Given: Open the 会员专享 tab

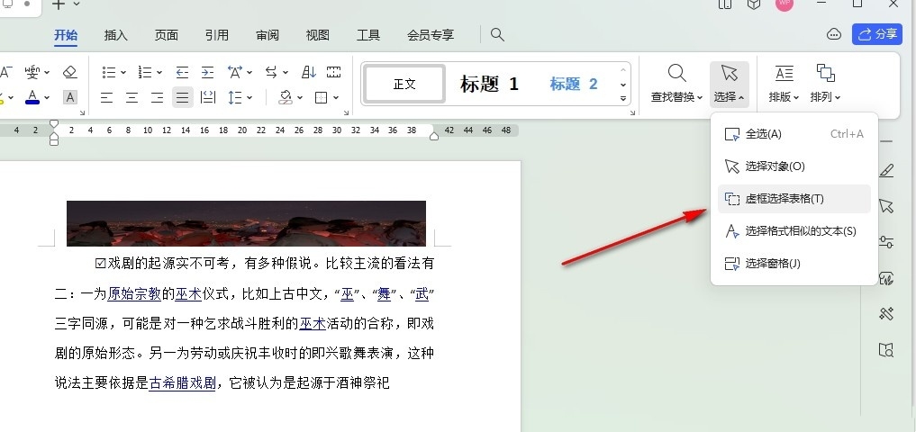Looking at the screenshot, I should click(x=431, y=35).
